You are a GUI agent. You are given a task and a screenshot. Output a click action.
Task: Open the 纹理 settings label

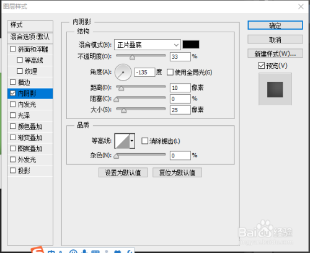pos(31,71)
